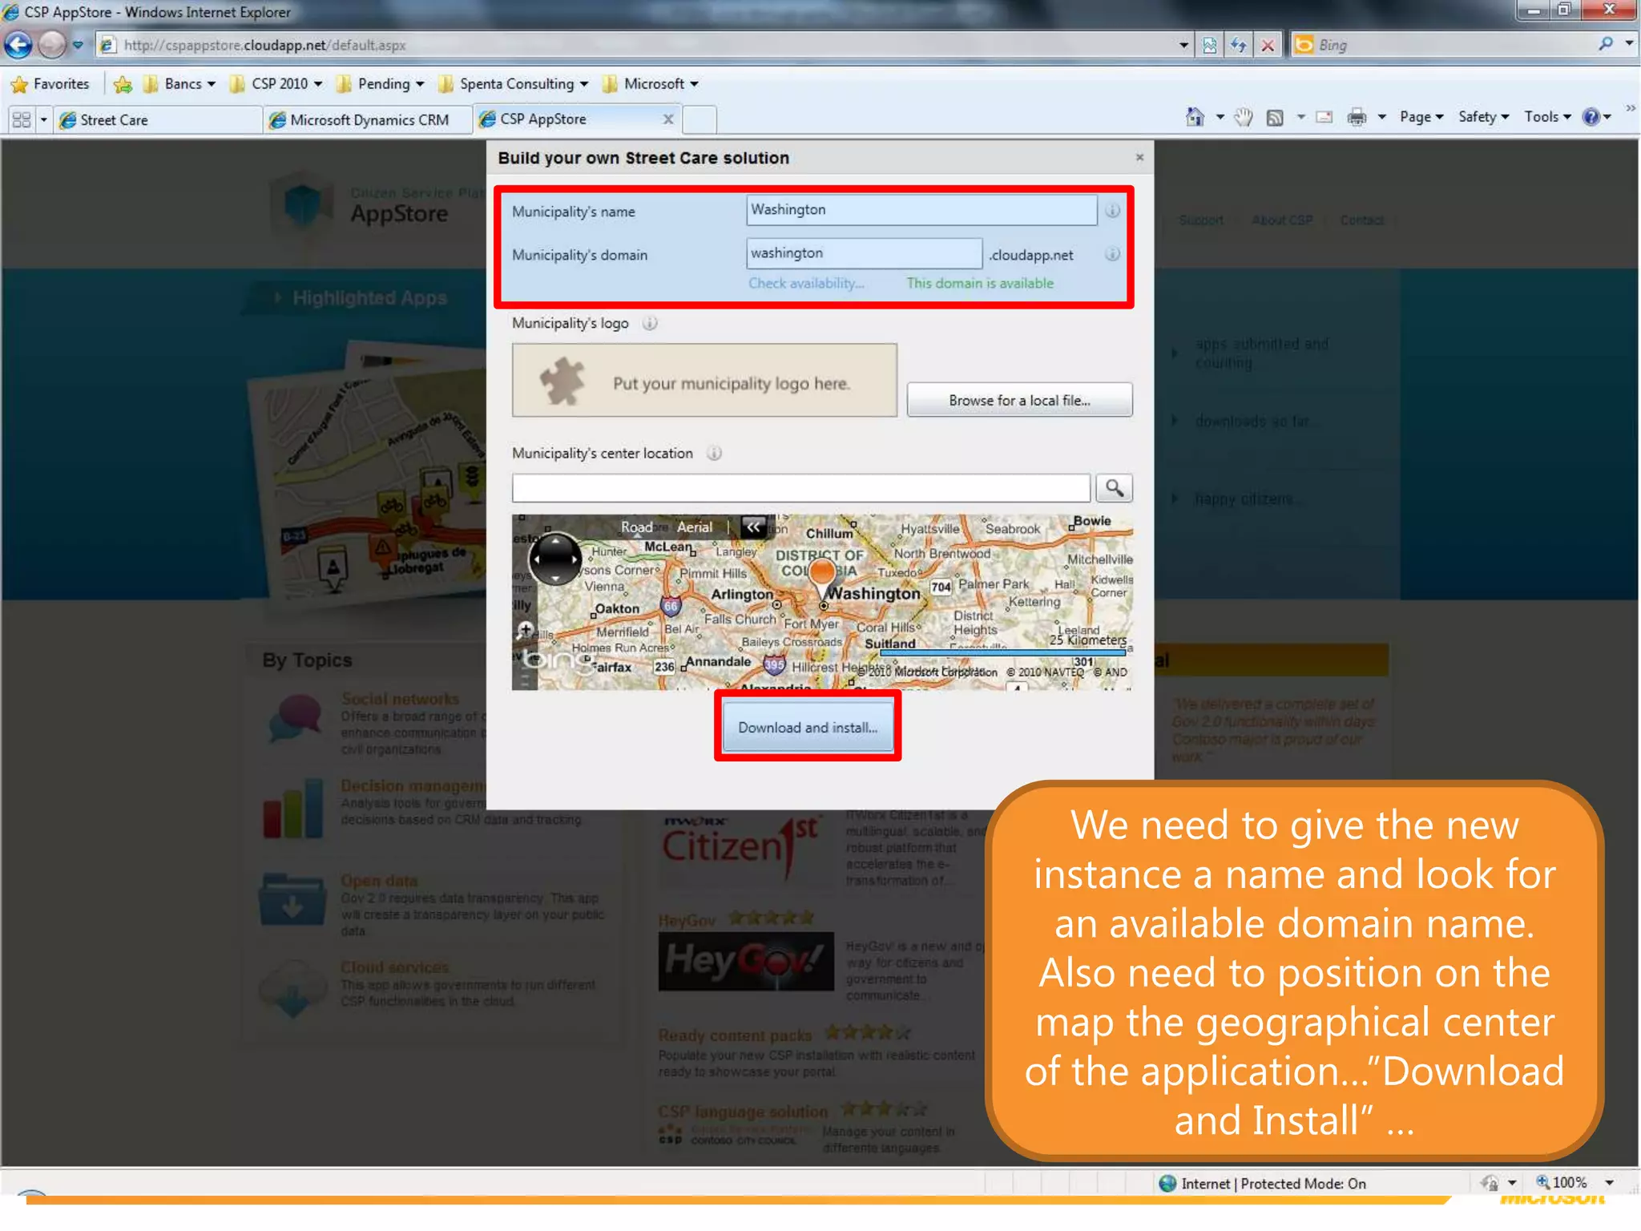
Task: Open the zoom level 100% dropdown
Action: [1608, 1183]
